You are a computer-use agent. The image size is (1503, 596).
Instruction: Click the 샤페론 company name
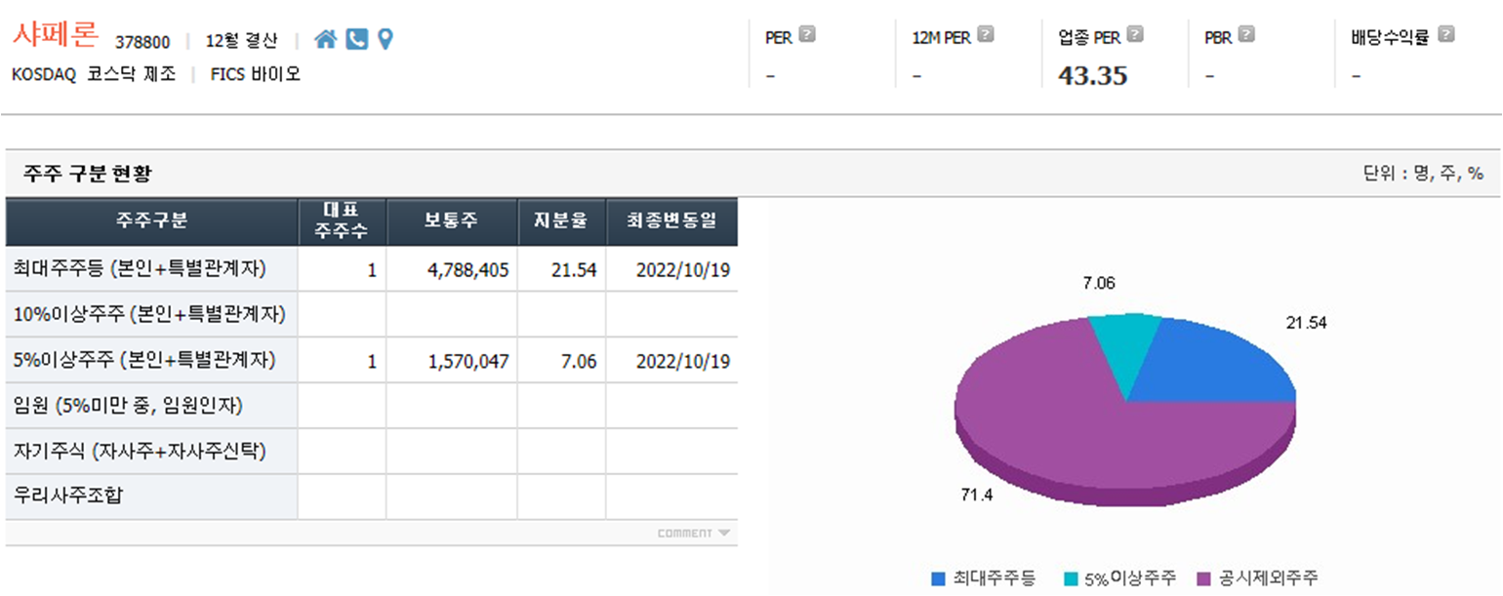[x=56, y=35]
